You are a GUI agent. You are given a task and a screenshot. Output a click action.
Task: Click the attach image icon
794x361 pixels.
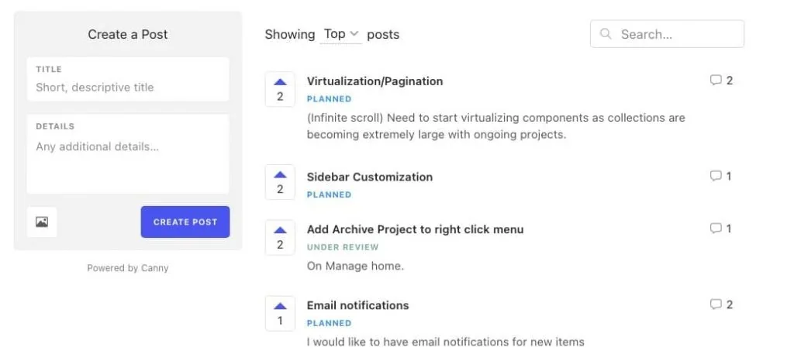tap(42, 222)
